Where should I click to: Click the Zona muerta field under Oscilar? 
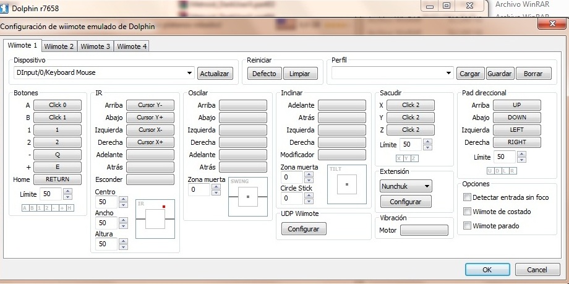(199, 190)
